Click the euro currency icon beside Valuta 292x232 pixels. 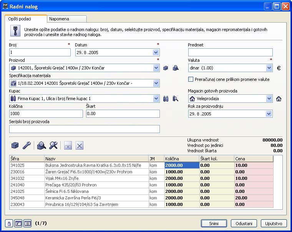click(279, 68)
